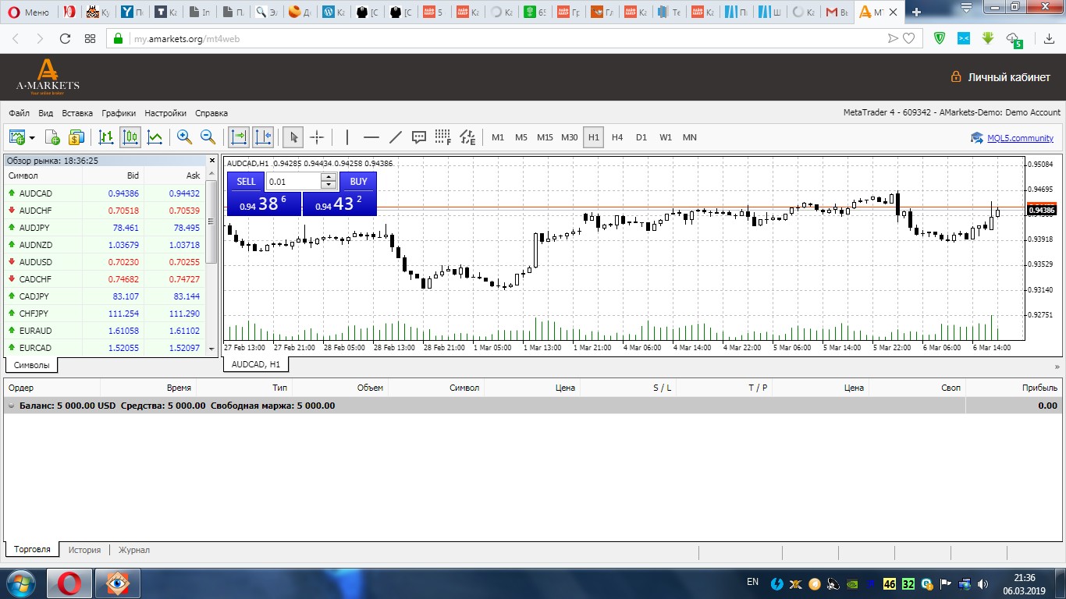This screenshot has width=1066, height=599.
Task: Select AUDCHF in Market Watch
Action: (105, 211)
